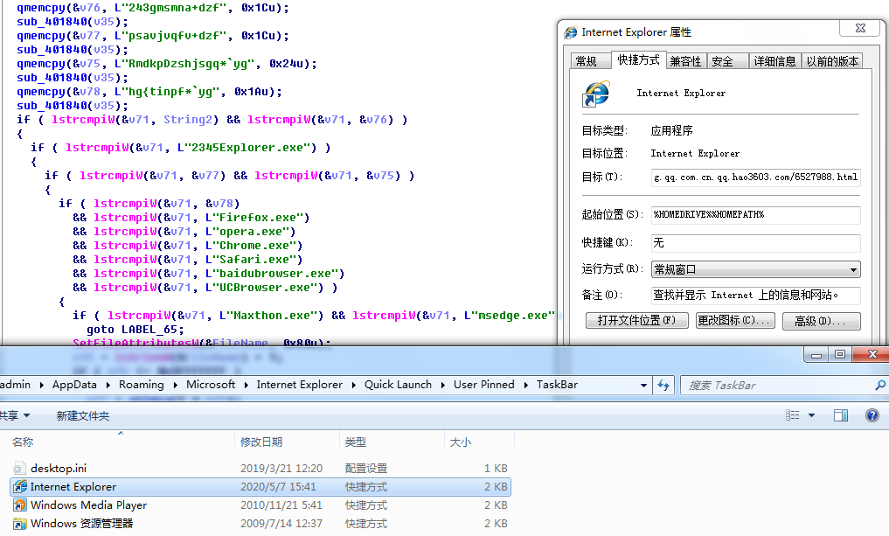
Task: Click the 目标 input field
Action: pyautogui.click(x=755, y=178)
